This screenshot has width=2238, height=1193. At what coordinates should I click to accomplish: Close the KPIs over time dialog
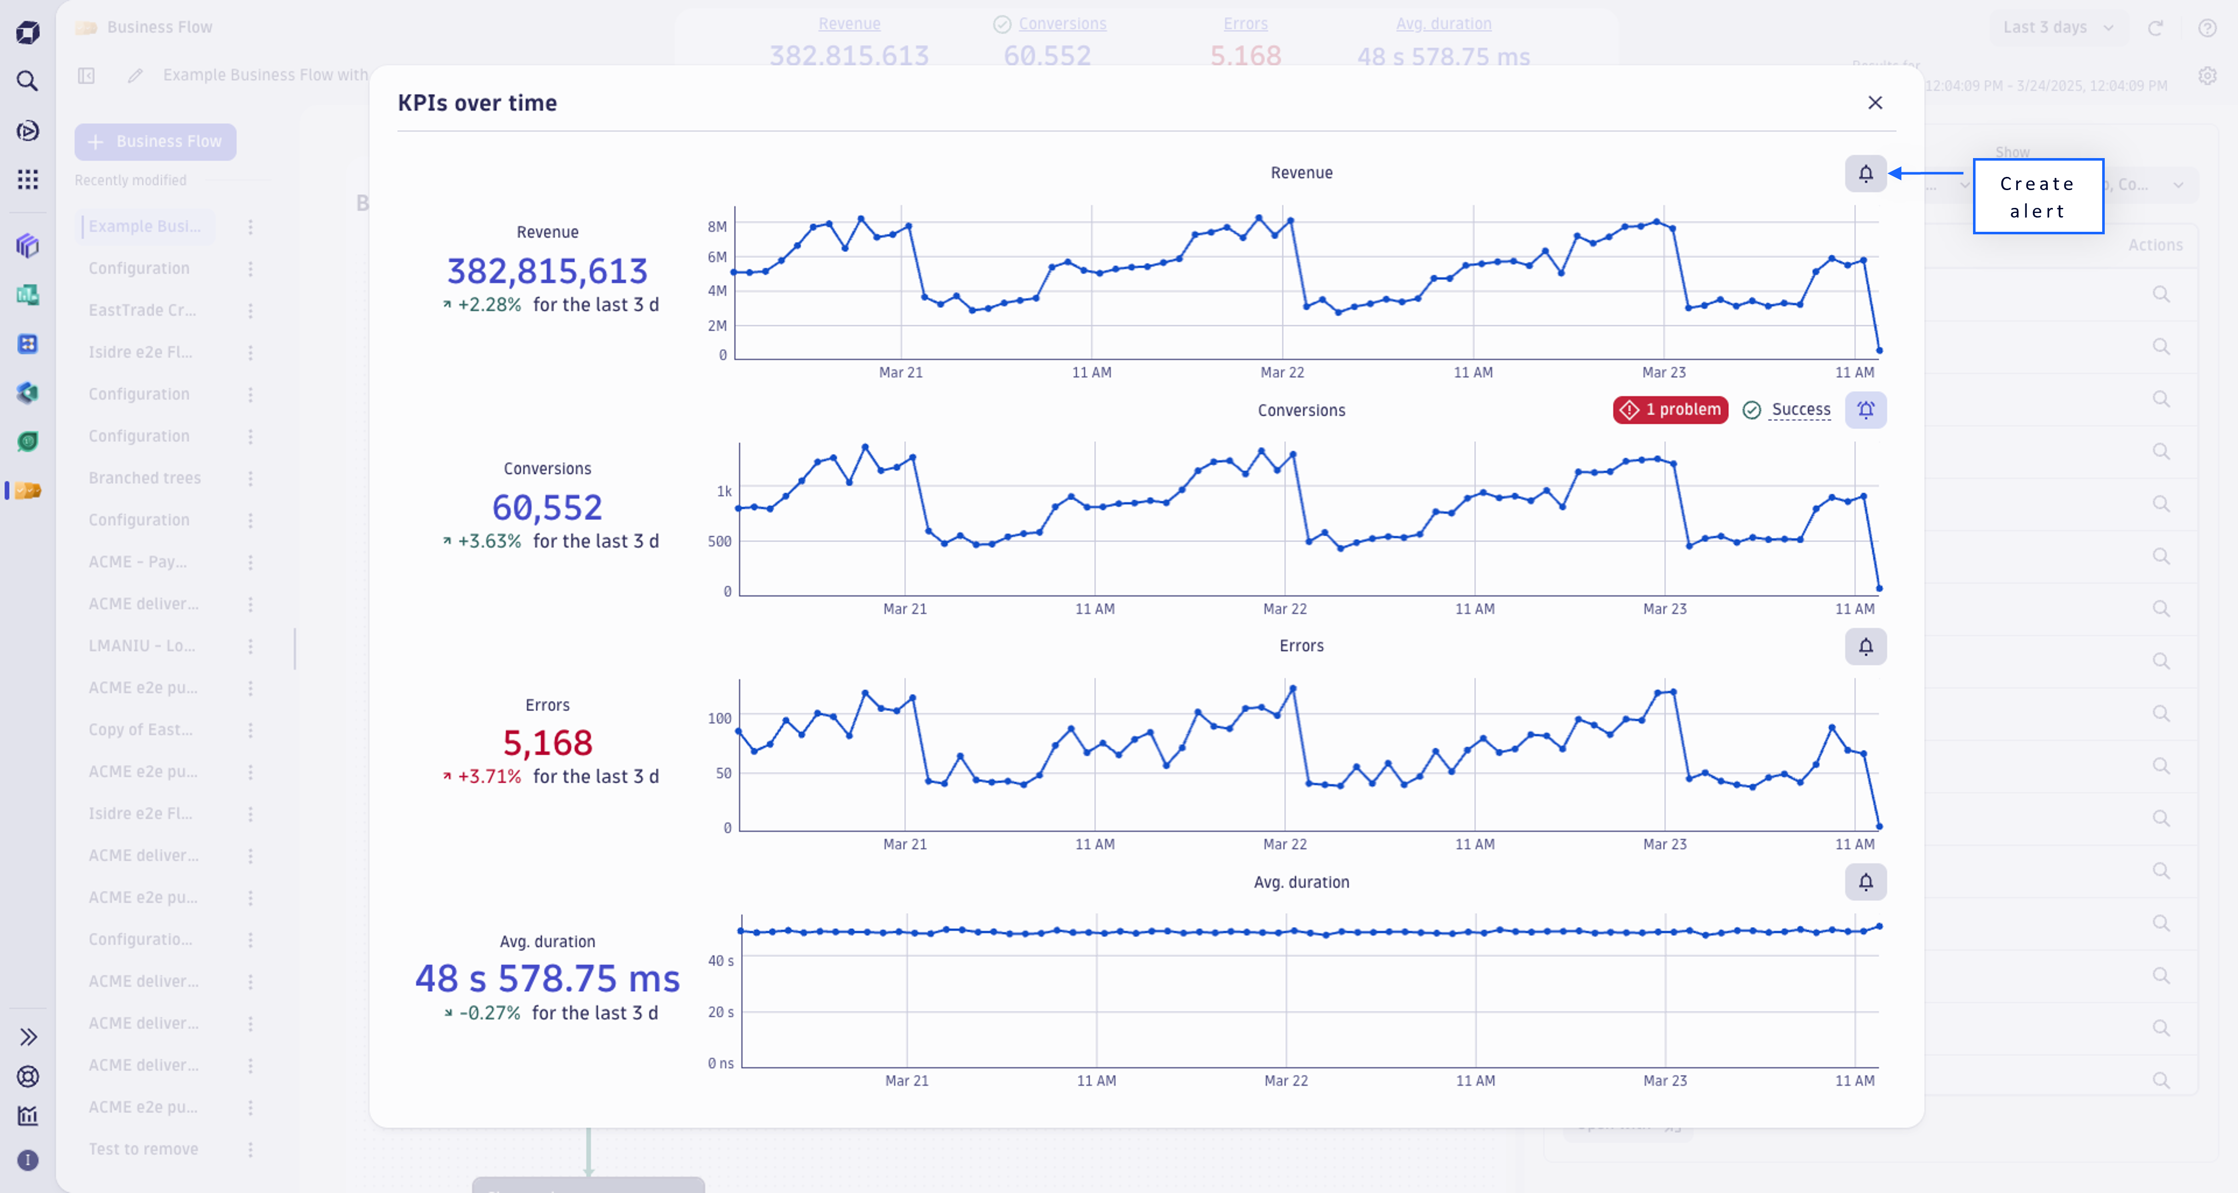point(1875,103)
